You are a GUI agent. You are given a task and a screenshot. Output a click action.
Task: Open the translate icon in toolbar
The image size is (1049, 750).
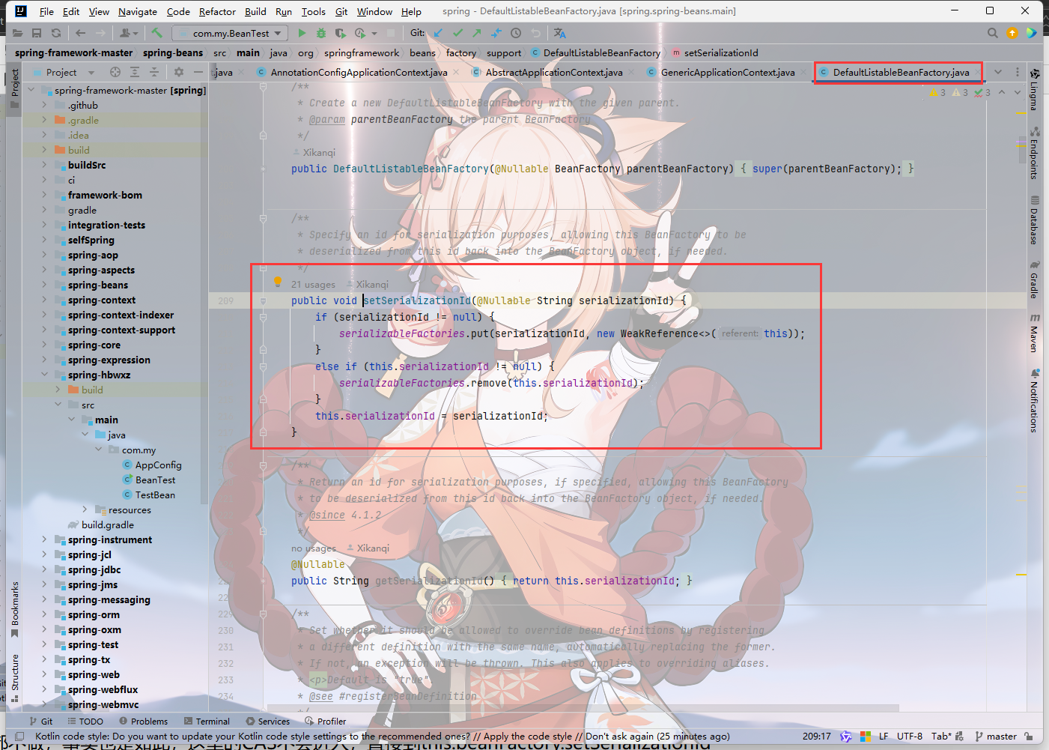560,33
